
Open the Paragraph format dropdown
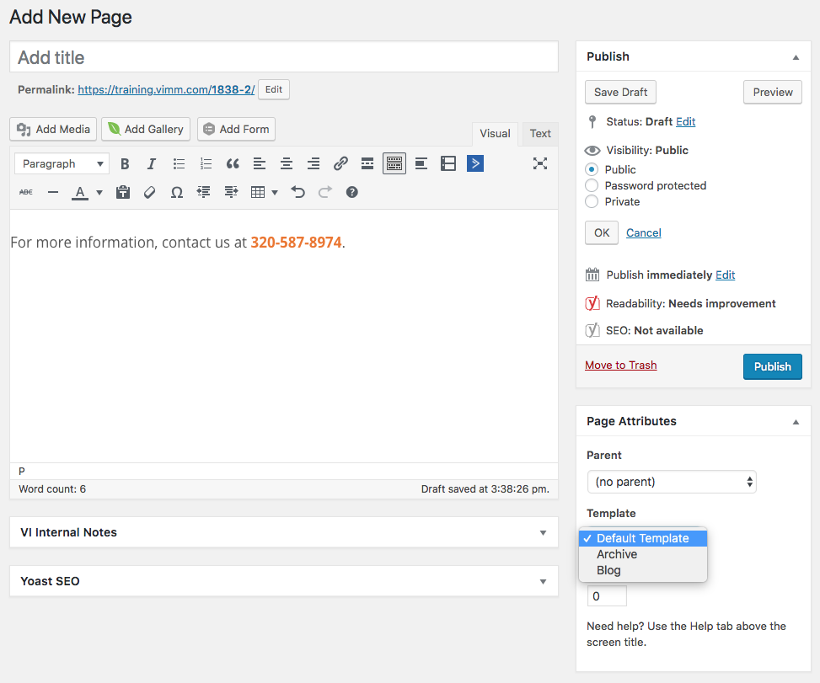pos(62,163)
